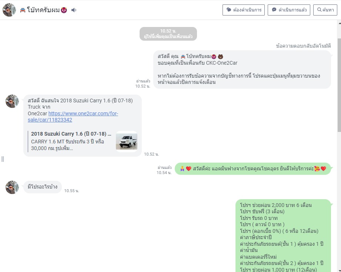Click the ข้อความตอบกลับอัตโนมัติ label
Screen dimensions: 341x272
click(x=303, y=46)
